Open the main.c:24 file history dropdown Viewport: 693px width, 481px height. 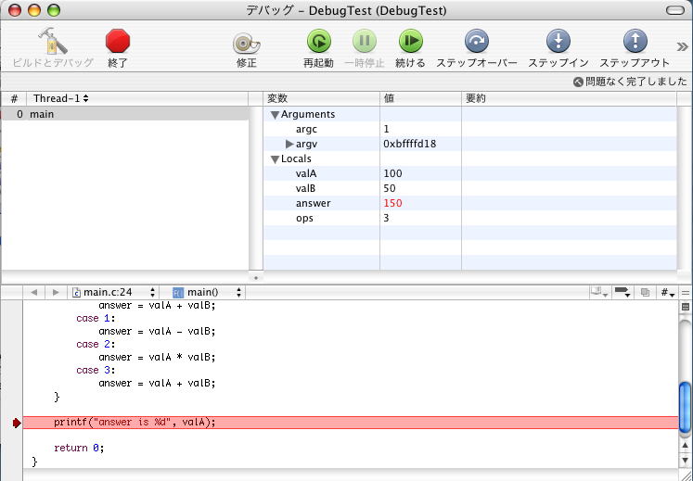coord(114,292)
